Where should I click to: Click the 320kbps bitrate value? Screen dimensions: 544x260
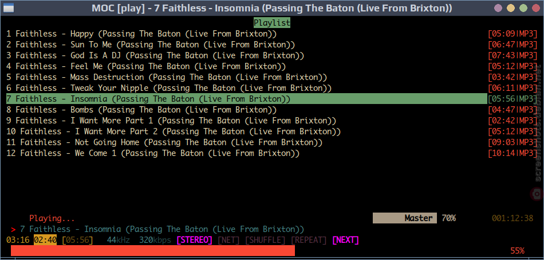pyautogui.click(x=155, y=240)
